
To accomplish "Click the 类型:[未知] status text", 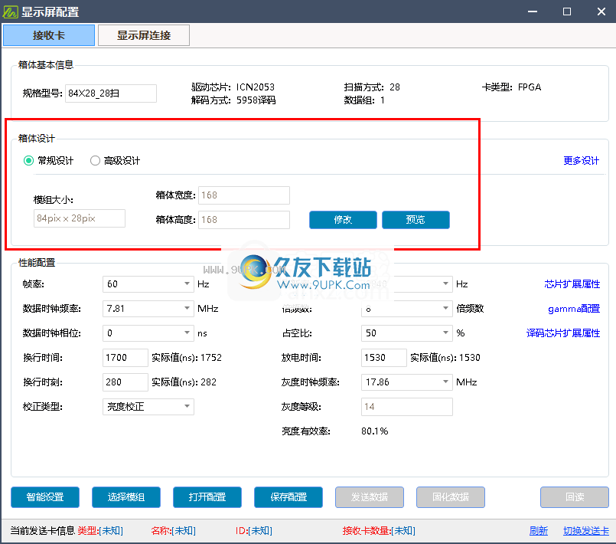I will [100, 531].
